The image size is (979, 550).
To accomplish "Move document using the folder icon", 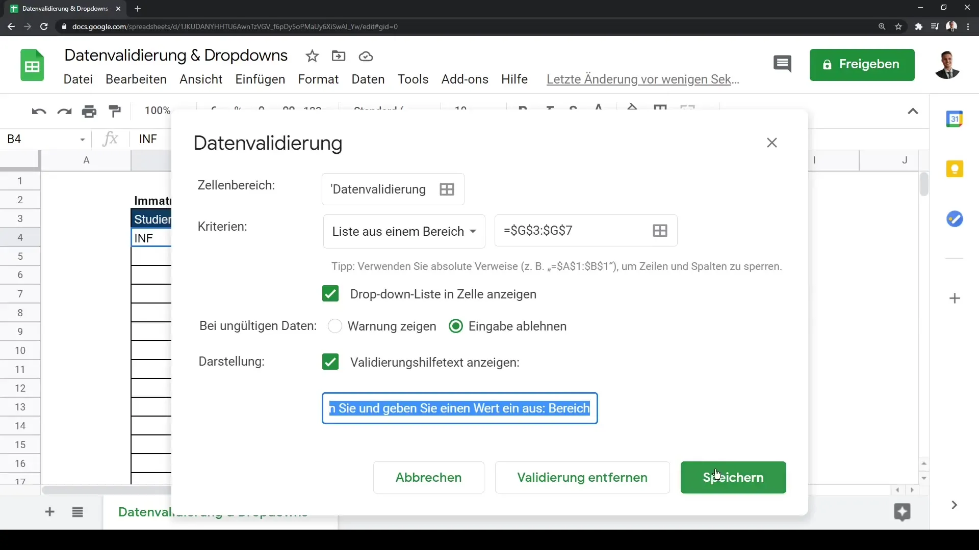I will point(339,56).
